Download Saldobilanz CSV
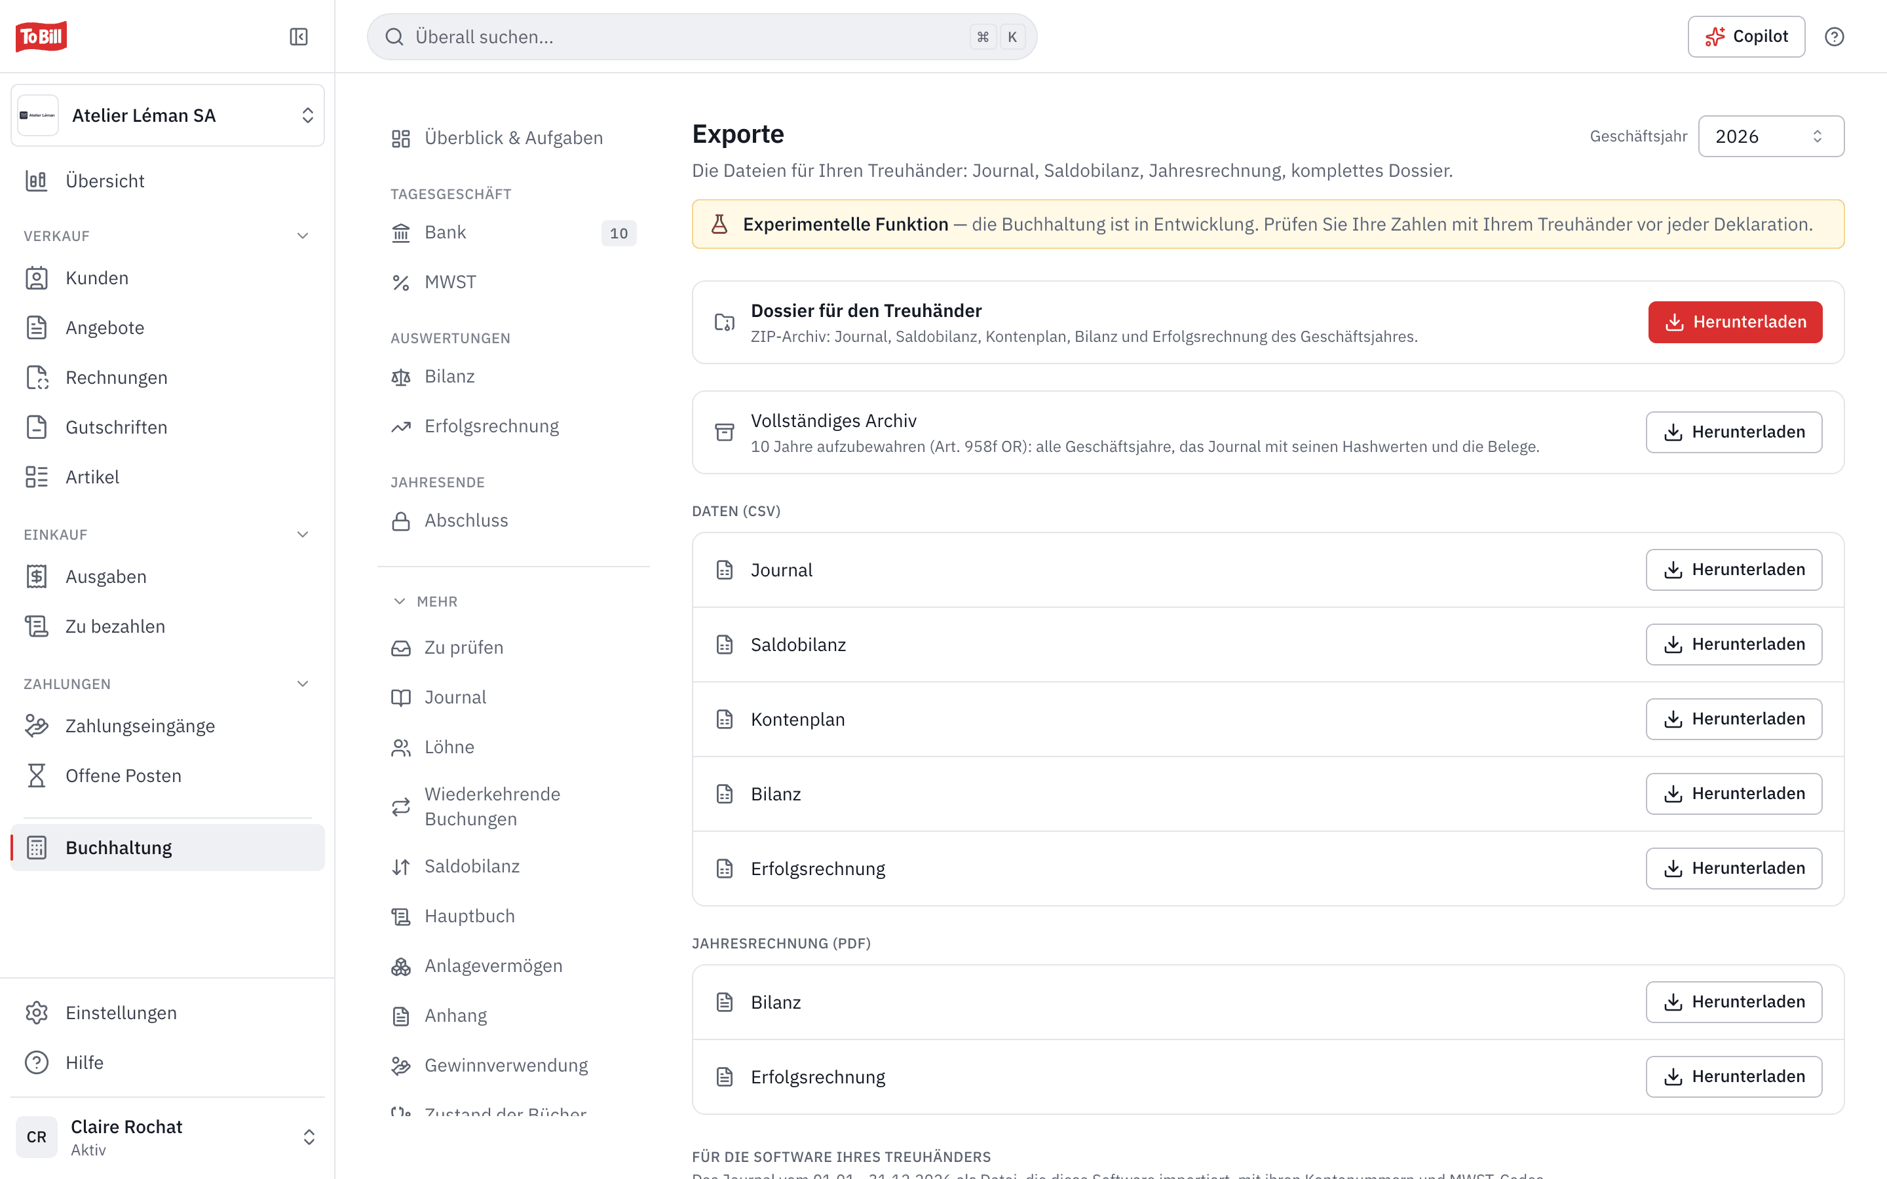The width and height of the screenshot is (1887, 1179). pos(1734,644)
